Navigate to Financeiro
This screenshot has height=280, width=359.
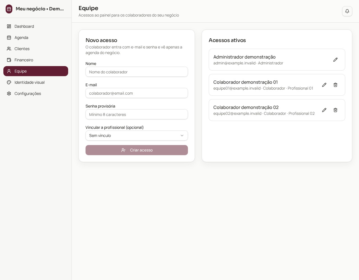pos(36,60)
